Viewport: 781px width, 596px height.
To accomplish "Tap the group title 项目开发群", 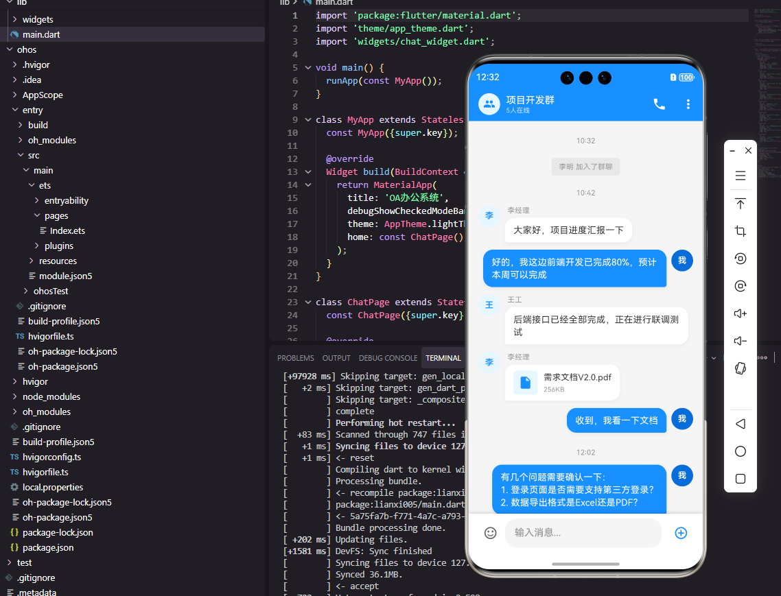I will [x=530, y=99].
